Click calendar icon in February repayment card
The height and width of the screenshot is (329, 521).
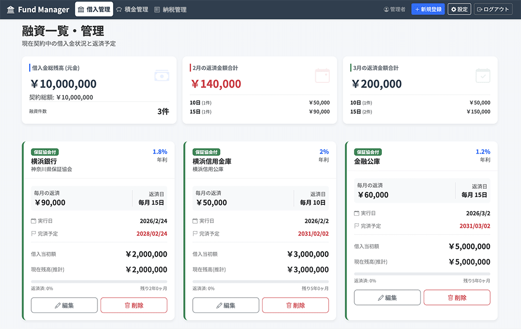pyautogui.click(x=322, y=76)
